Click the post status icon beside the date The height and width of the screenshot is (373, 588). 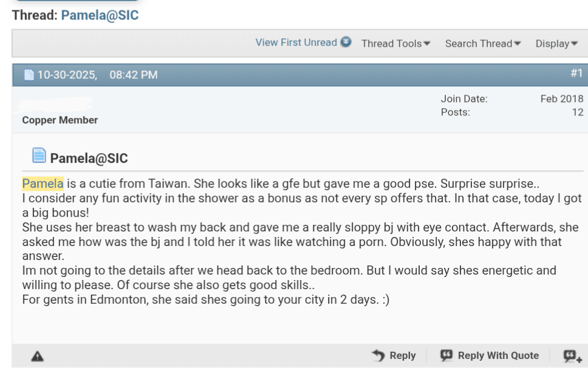click(x=29, y=75)
